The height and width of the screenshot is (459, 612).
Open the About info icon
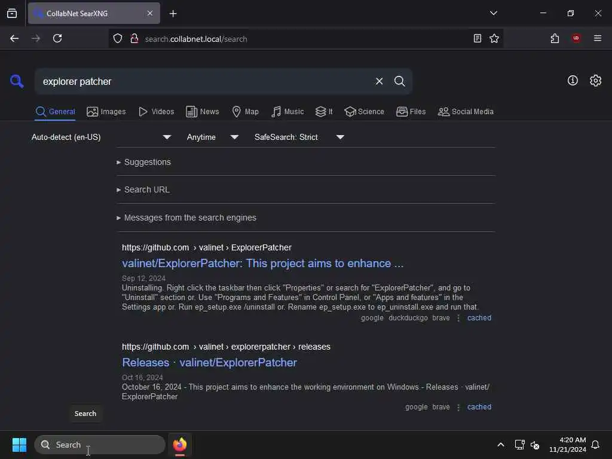[x=573, y=81]
